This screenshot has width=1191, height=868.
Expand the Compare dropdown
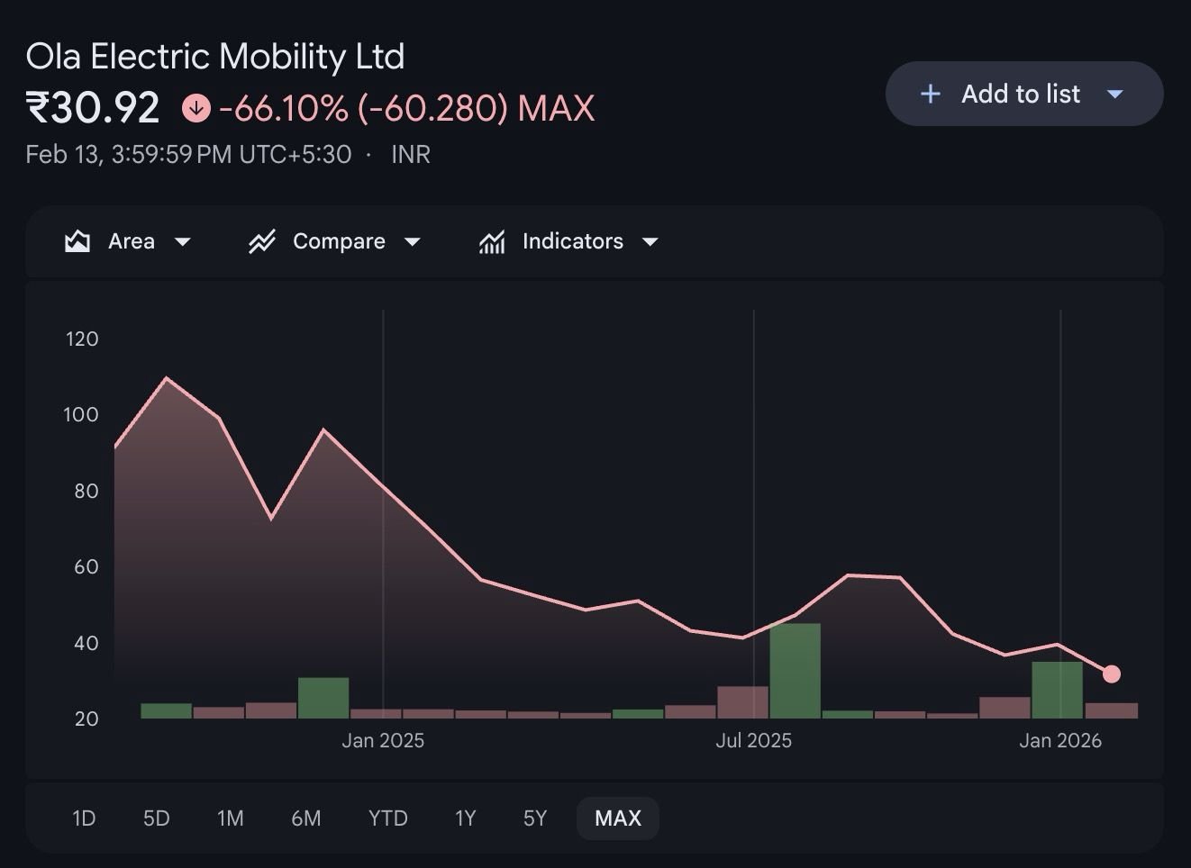click(413, 241)
